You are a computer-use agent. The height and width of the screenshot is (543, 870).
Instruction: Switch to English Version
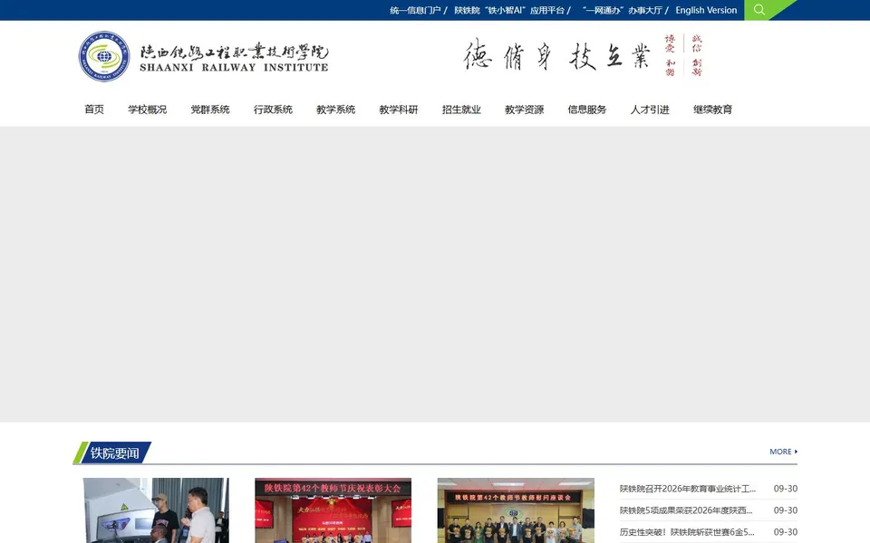[706, 10]
